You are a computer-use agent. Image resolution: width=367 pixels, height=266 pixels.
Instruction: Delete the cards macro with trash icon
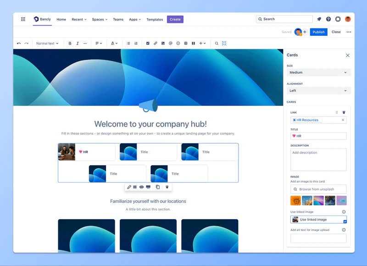[x=167, y=187]
